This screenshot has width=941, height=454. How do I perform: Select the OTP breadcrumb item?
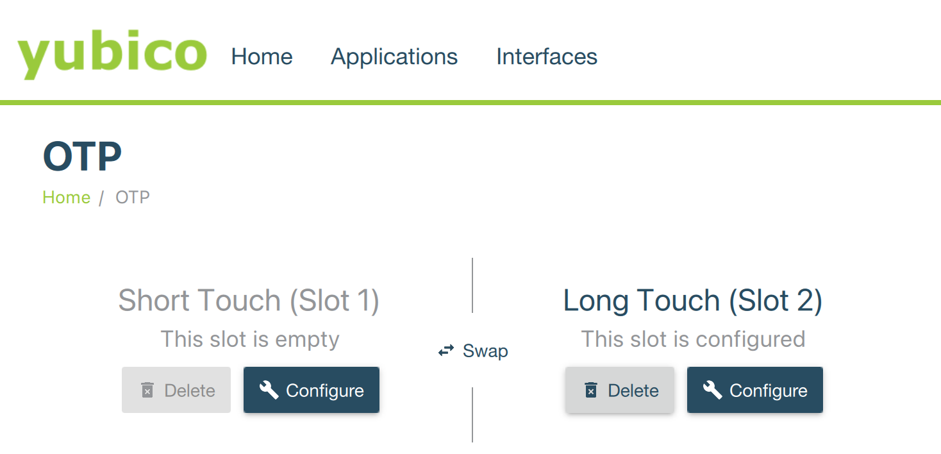click(133, 197)
